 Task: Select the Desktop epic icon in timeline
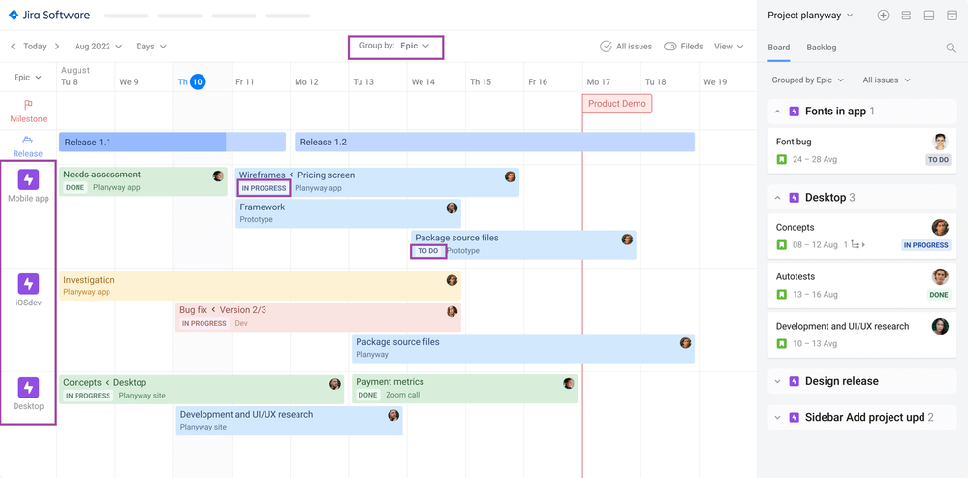28,388
